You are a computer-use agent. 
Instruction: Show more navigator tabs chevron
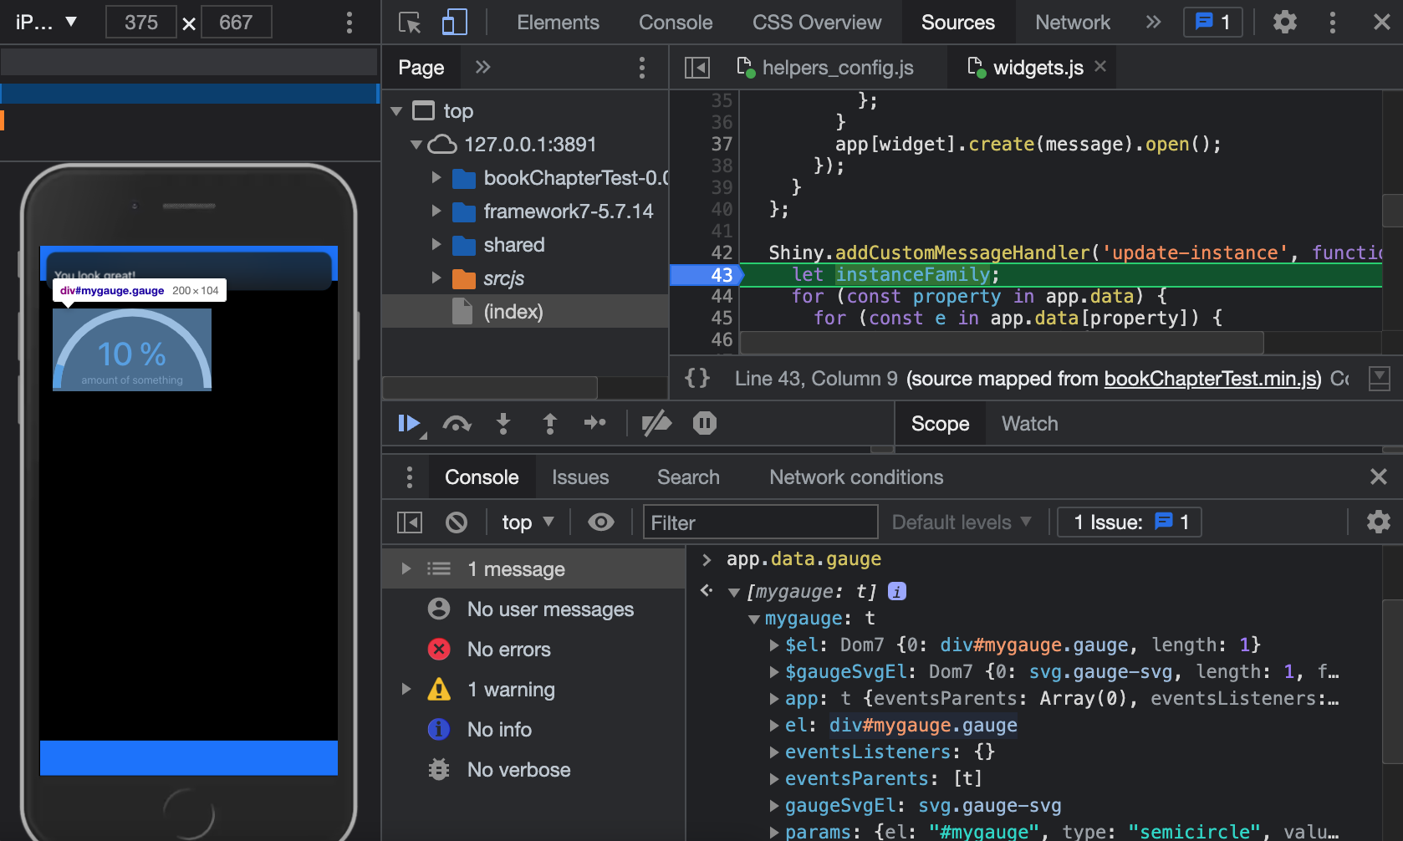pos(482,67)
